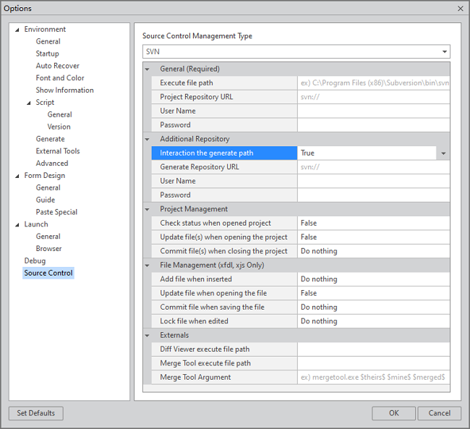Image resolution: width=470 pixels, height=429 pixels.
Task: Collapse the Additional Repository section
Action: (x=148, y=139)
